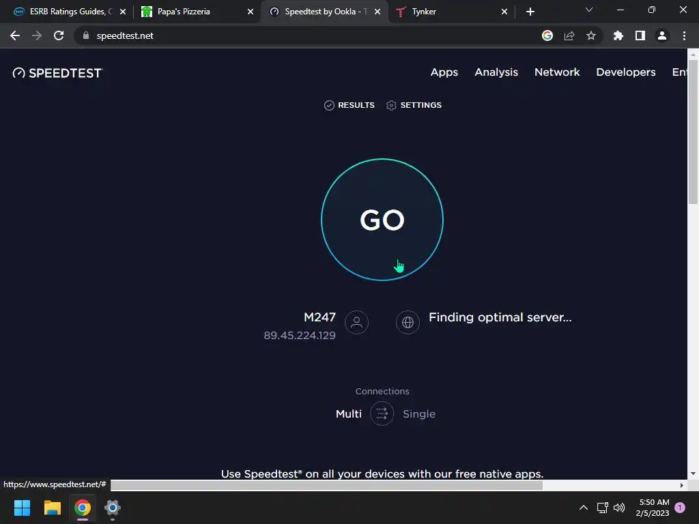This screenshot has height=524, width=699.
Task: Click Chrome icon in taskbar
Action: [x=83, y=508]
